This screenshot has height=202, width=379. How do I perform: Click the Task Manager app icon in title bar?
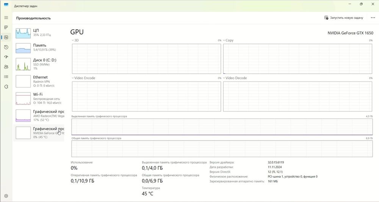tap(6, 5)
